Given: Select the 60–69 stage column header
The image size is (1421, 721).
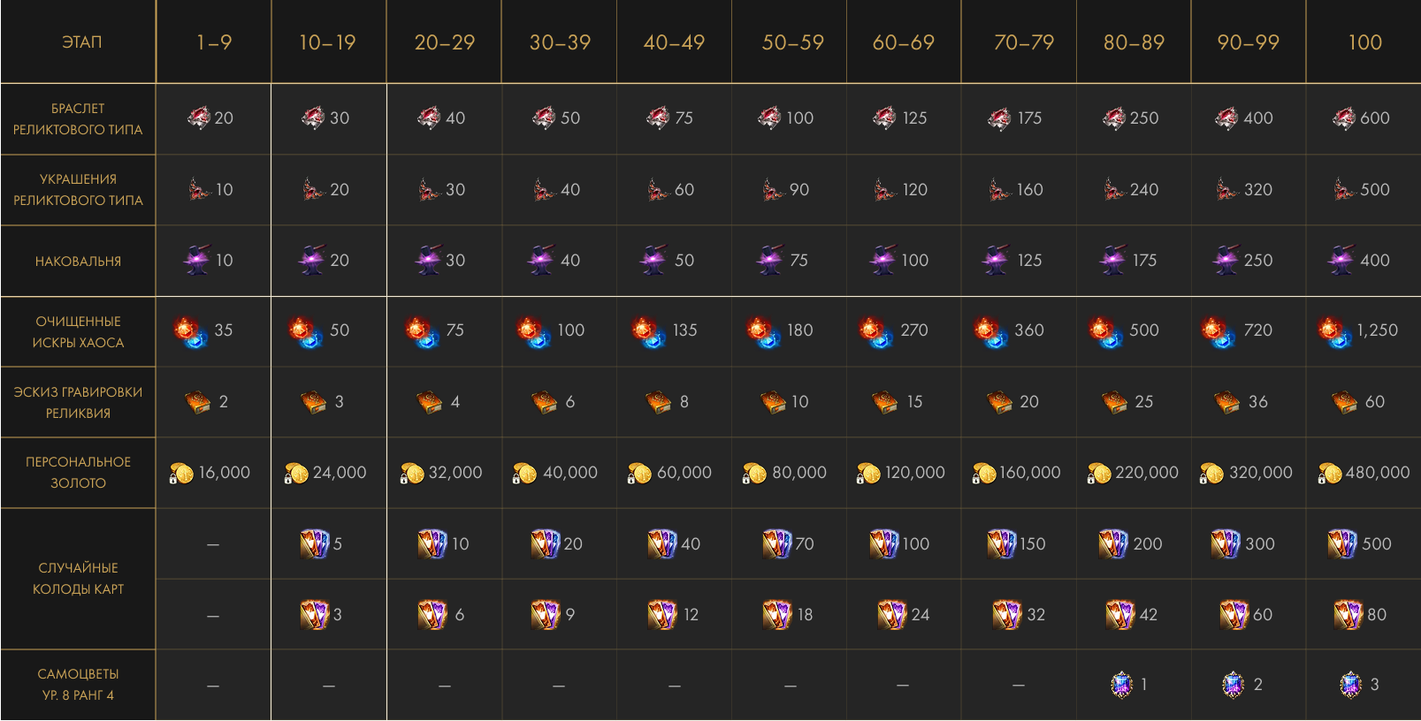Looking at the screenshot, I should coord(904,42).
